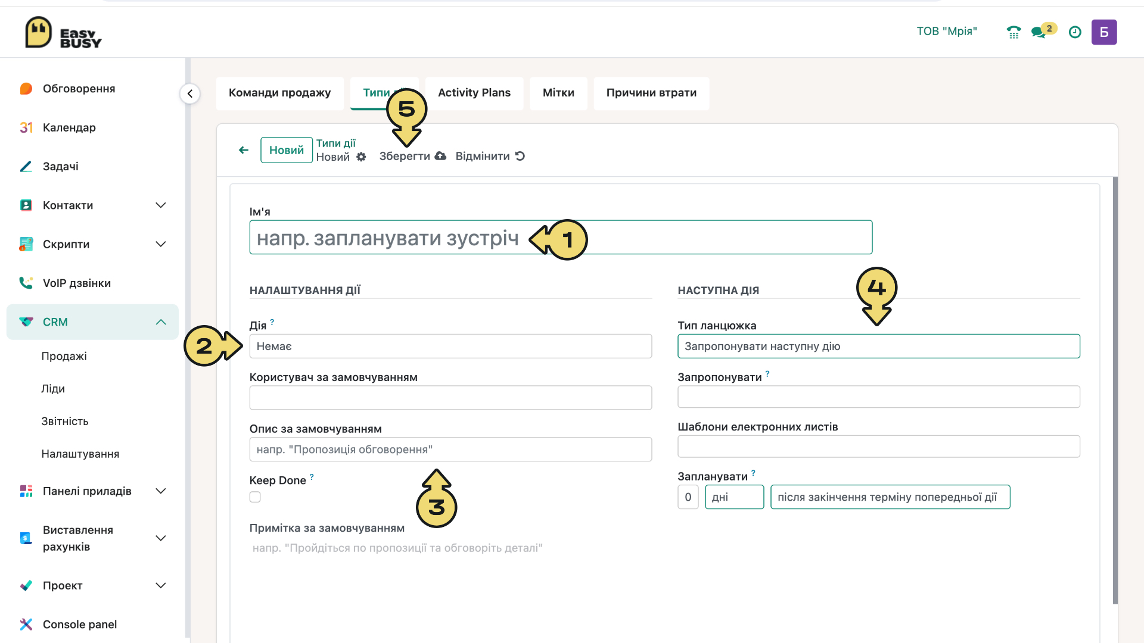Open Звітність under CRM
The width and height of the screenshot is (1144, 643).
[x=65, y=422]
